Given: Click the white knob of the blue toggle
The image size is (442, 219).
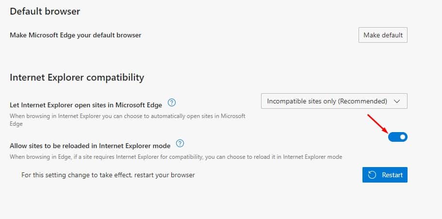Looking at the screenshot, I should 403,137.
